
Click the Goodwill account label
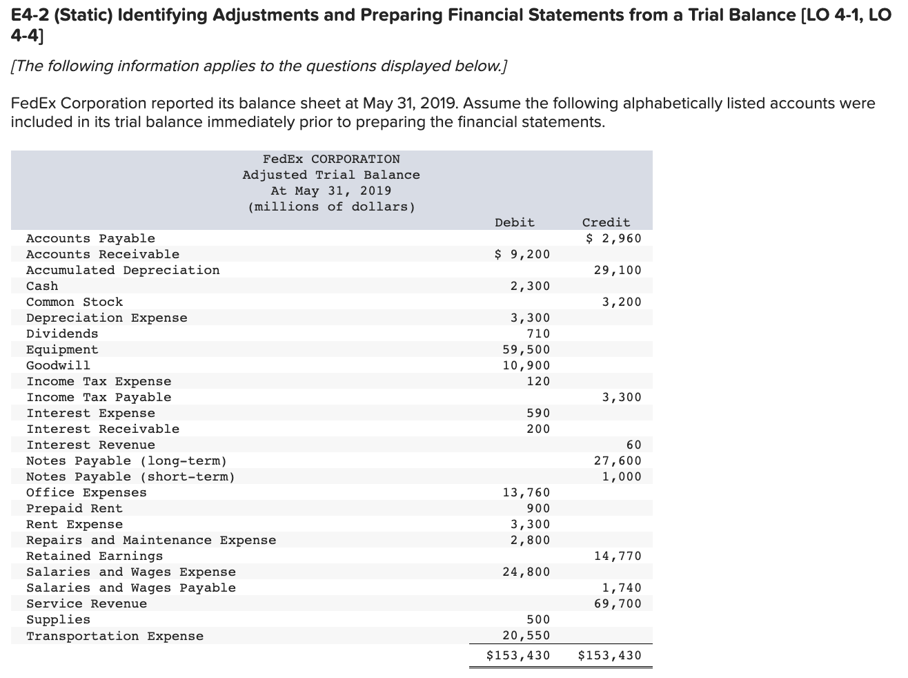57,365
